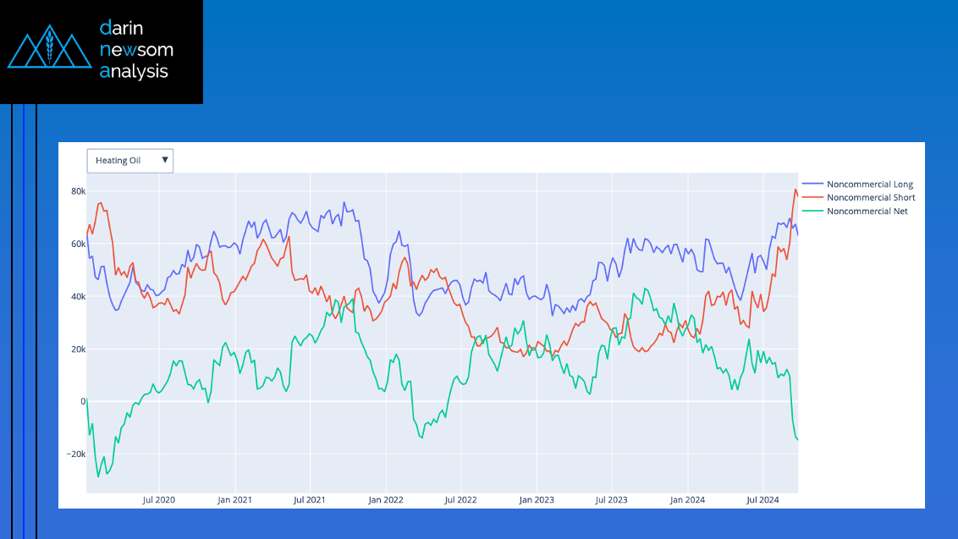Click the Jul 2024 x-axis label
Screen dimensions: 958x539
(763, 500)
